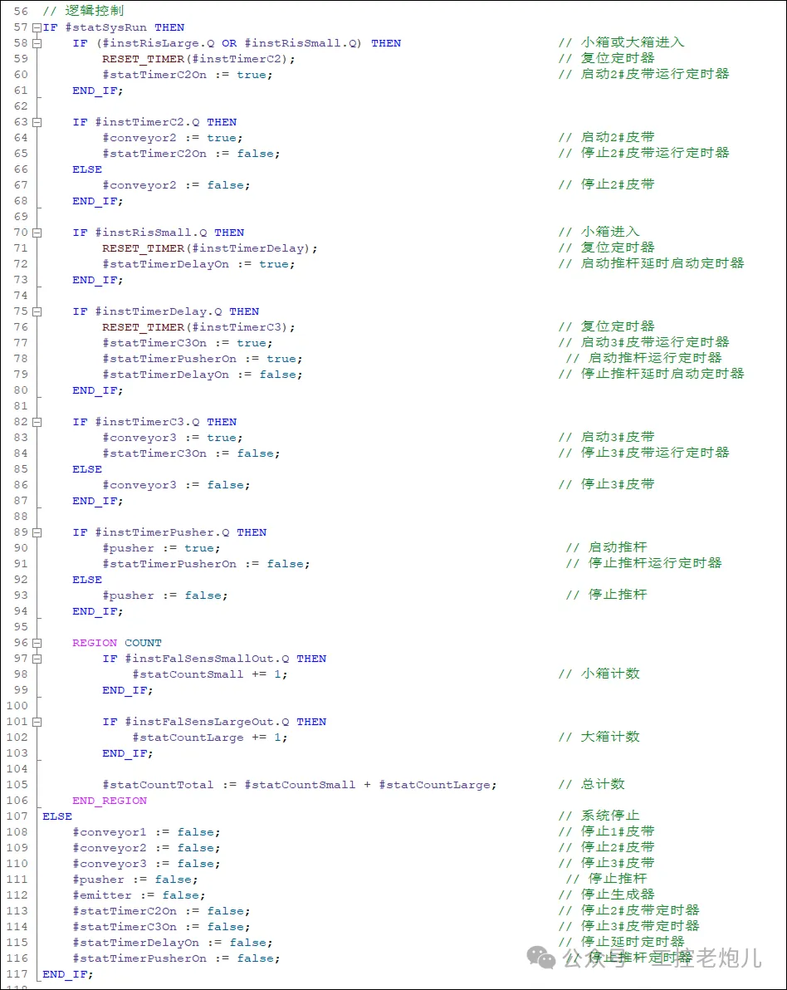This screenshot has width=787, height=990.
Task: Click the comment '// 停止生成器'
Action: click(607, 894)
